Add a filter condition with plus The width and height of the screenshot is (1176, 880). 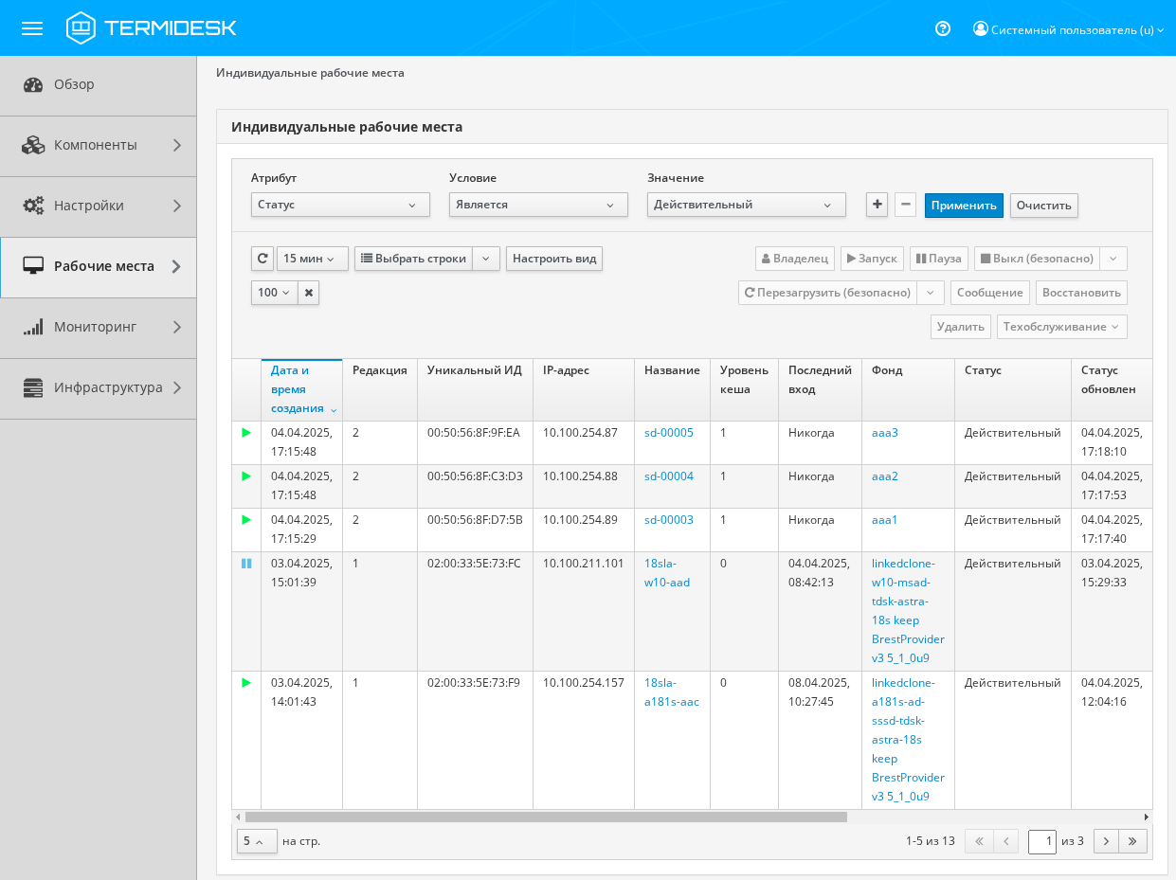click(x=877, y=205)
